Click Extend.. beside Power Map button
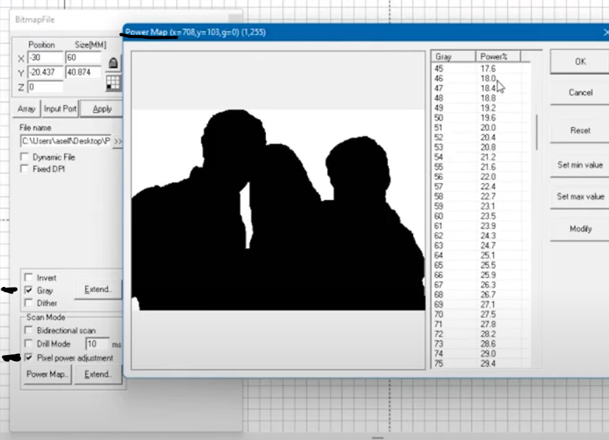 98,374
